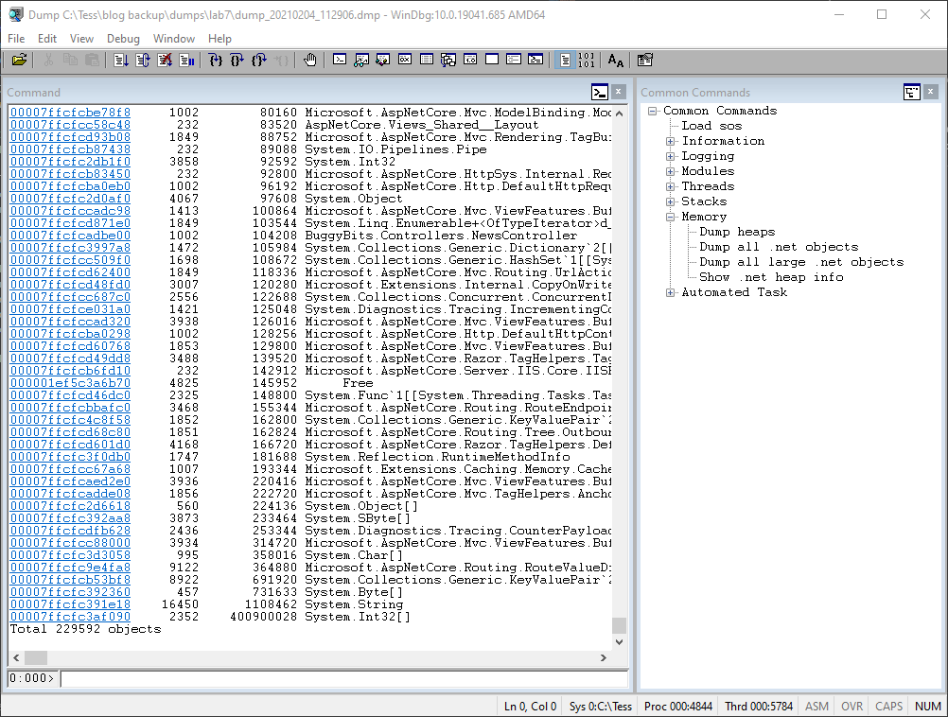Click the Font (AA) toolbar icon

(616, 60)
